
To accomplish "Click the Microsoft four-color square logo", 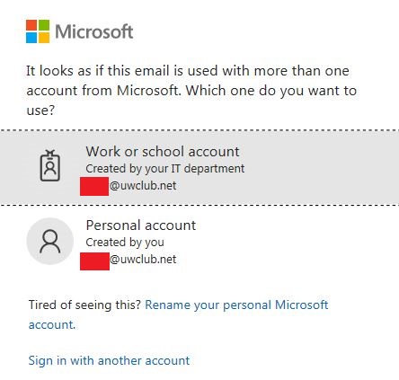I will (38, 31).
